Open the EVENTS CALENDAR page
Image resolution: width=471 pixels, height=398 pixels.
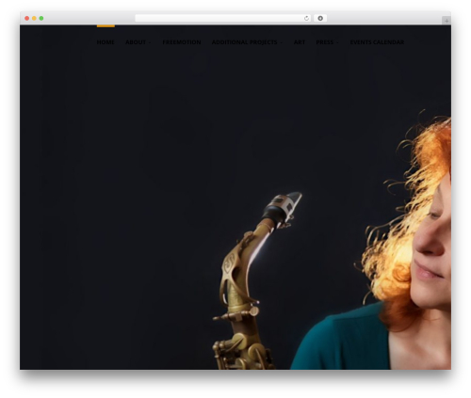click(x=377, y=42)
